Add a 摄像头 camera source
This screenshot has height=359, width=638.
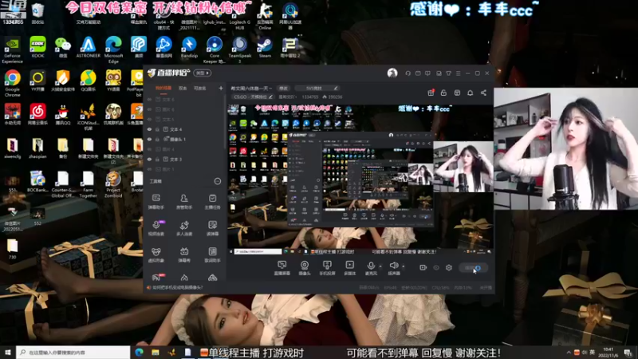click(305, 268)
